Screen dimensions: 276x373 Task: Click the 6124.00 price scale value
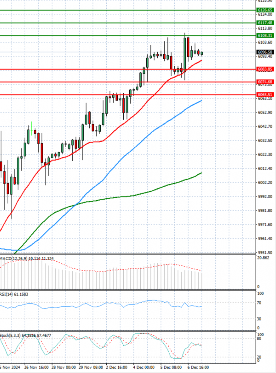coord(265,15)
